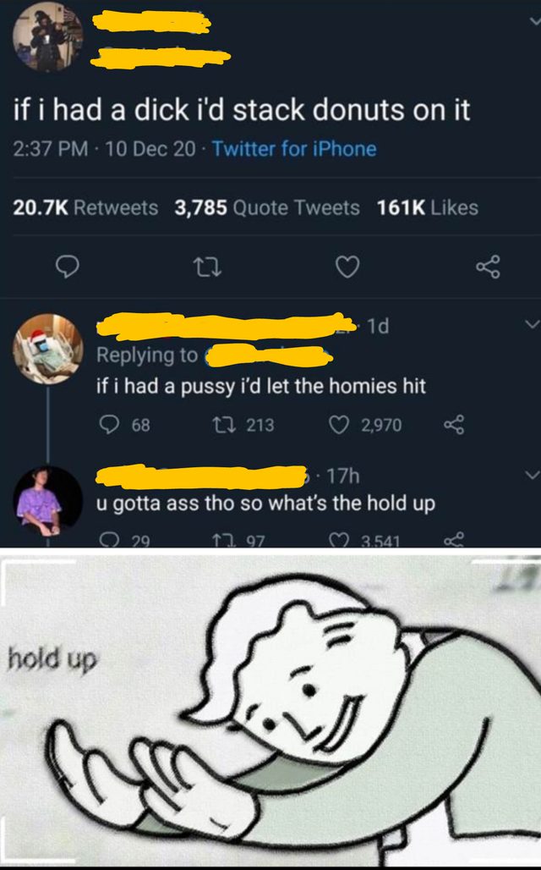Viewport: 541px width, 870px height.
Task: Open purple-shirt user's profile picture
Action: (47, 501)
